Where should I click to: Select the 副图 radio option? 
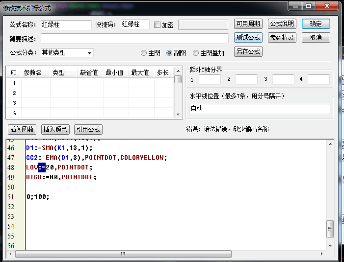point(169,53)
